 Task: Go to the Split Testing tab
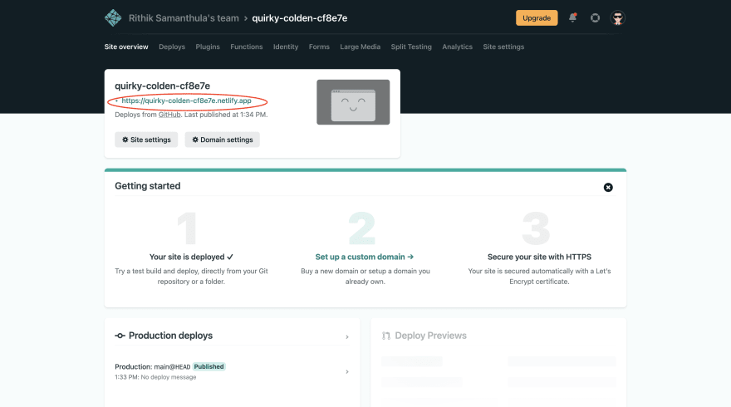pyautogui.click(x=411, y=47)
